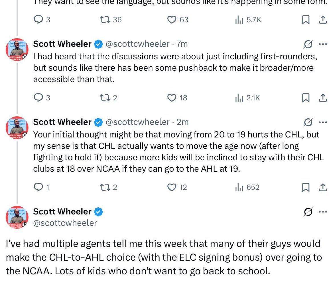335x292 pixels.
Task: Open Grok icon on the main tweet
Action: [x=308, y=212]
